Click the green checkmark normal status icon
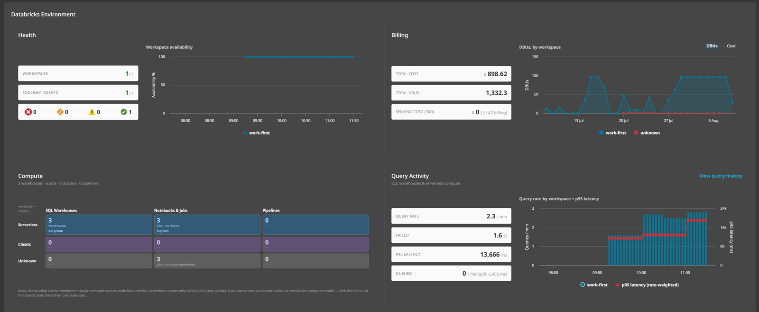The image size is (759, 312). click(124, 112)
